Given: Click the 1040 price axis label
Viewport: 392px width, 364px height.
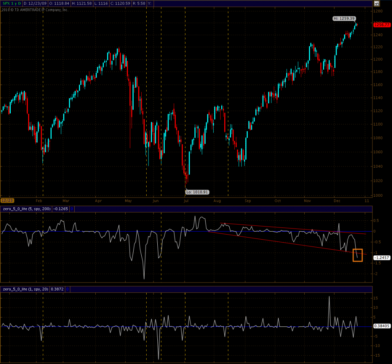Looking at the screenshot, I should coord(378,166).
